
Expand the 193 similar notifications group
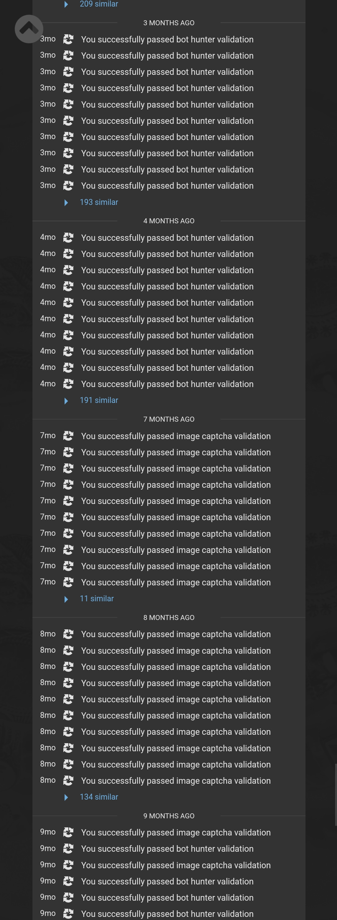99,202
